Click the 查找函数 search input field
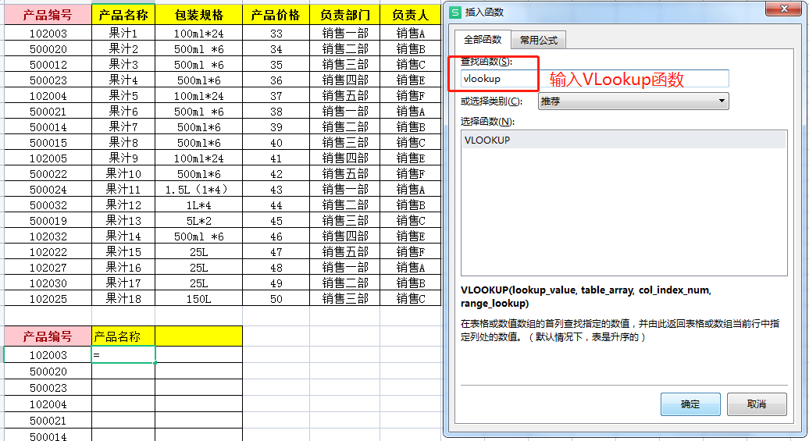 click(x=594, y=79)
